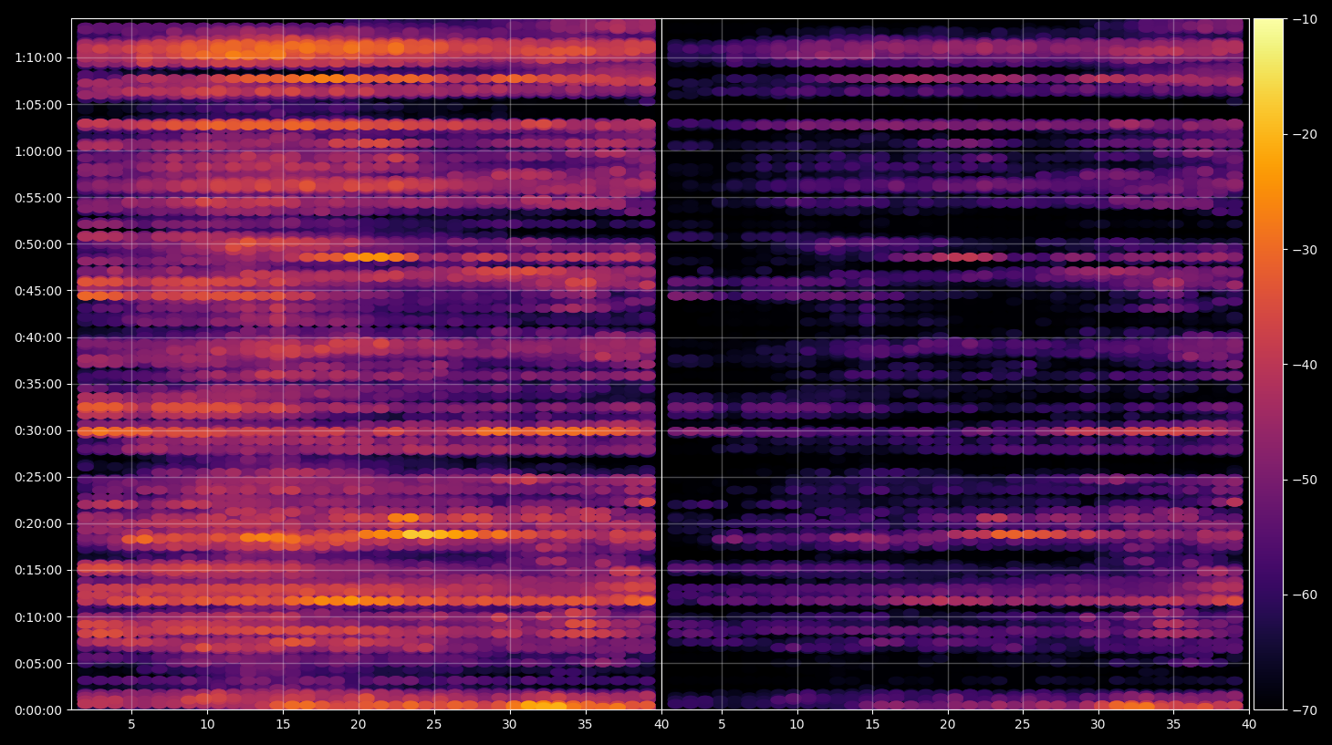The height and width of the screenshot is (745, 1332).
Task: Click the 40 label between the two heatmaps
Action: pos(661,725)
